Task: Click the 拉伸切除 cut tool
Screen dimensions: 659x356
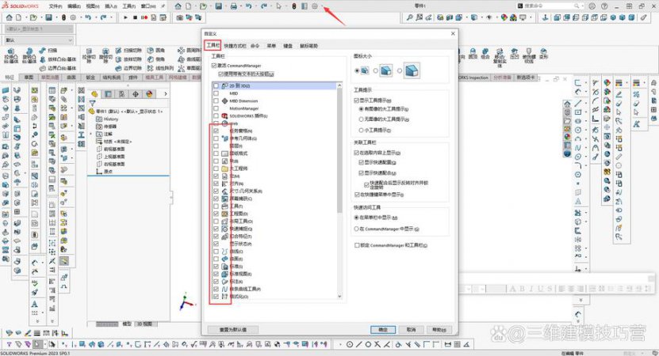Action: click(x=89, y=55)
